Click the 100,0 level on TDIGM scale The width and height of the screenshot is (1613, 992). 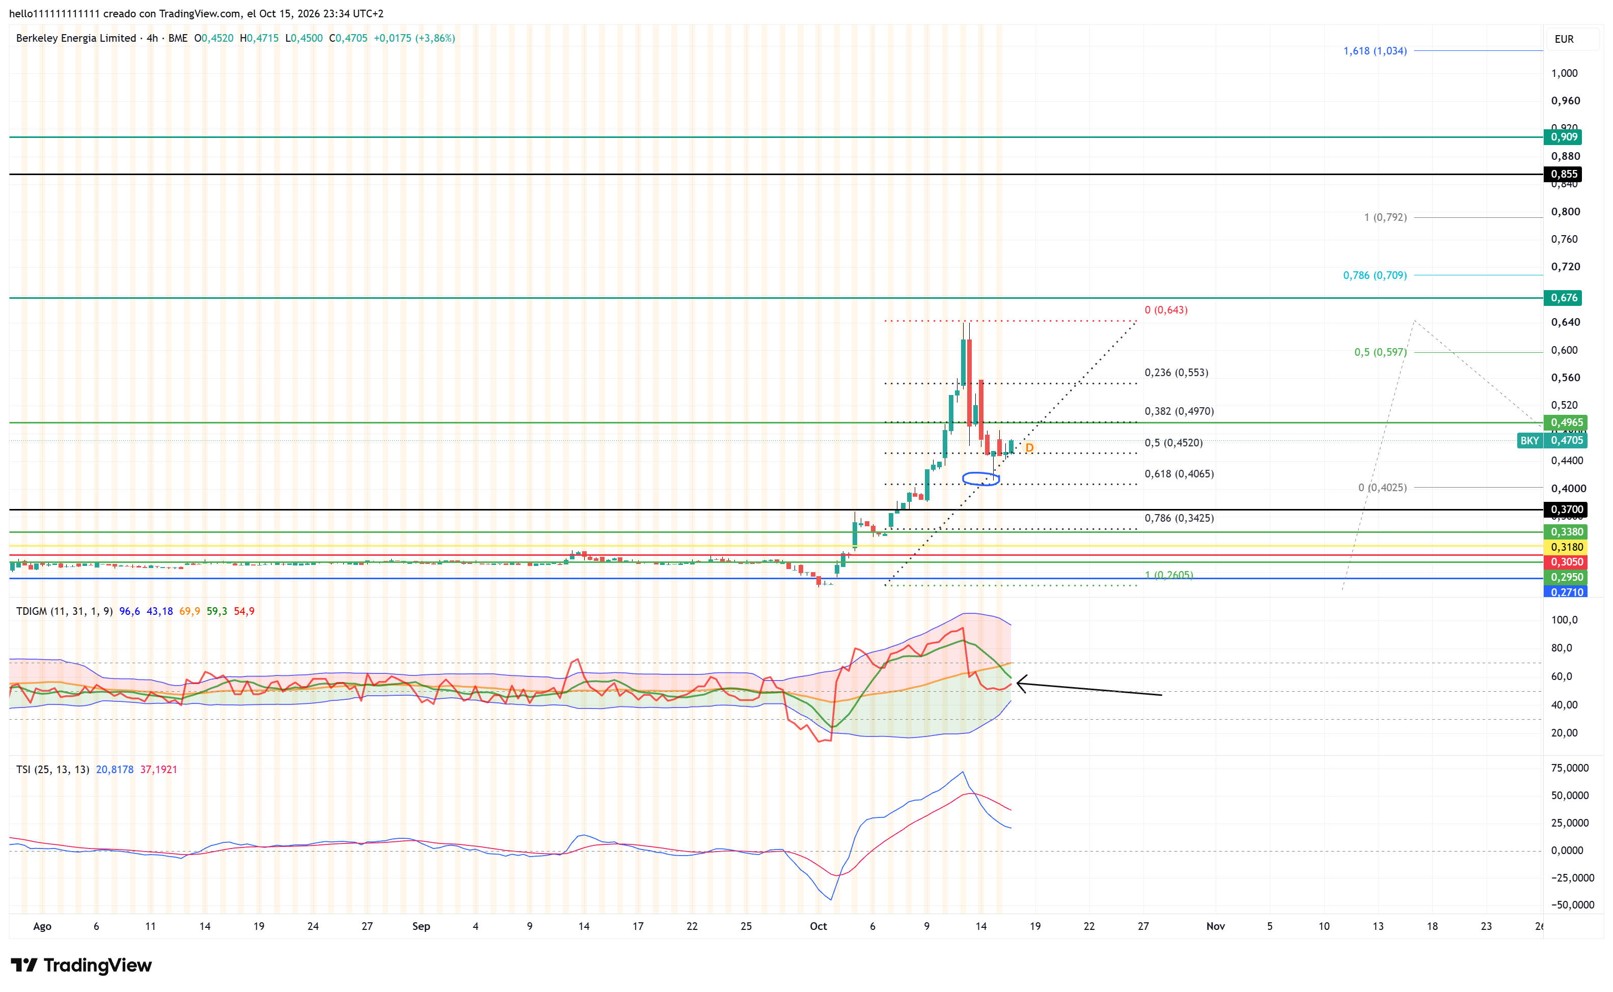[1564, 619]
